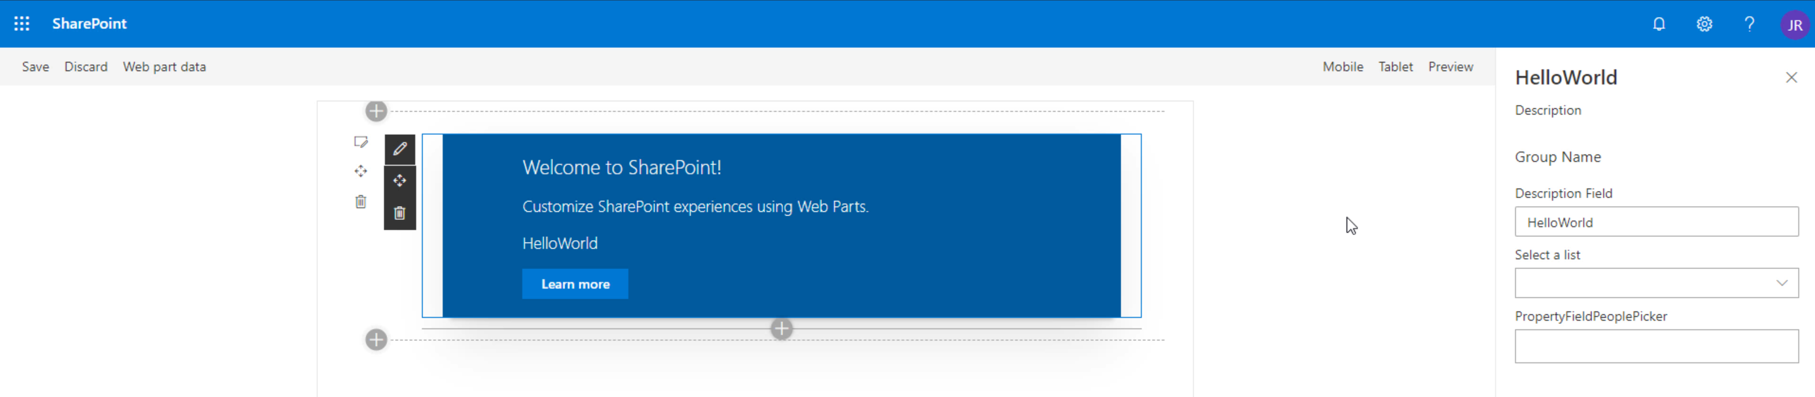The image size is (1815, 397).
Task: Open the settings gear
Action: pyautogui.click(x=1704, y=24)
